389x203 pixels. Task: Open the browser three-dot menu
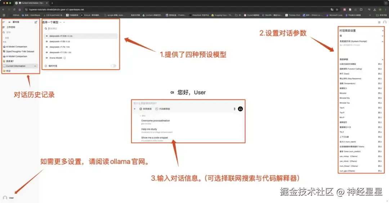[x=385, y=9]
